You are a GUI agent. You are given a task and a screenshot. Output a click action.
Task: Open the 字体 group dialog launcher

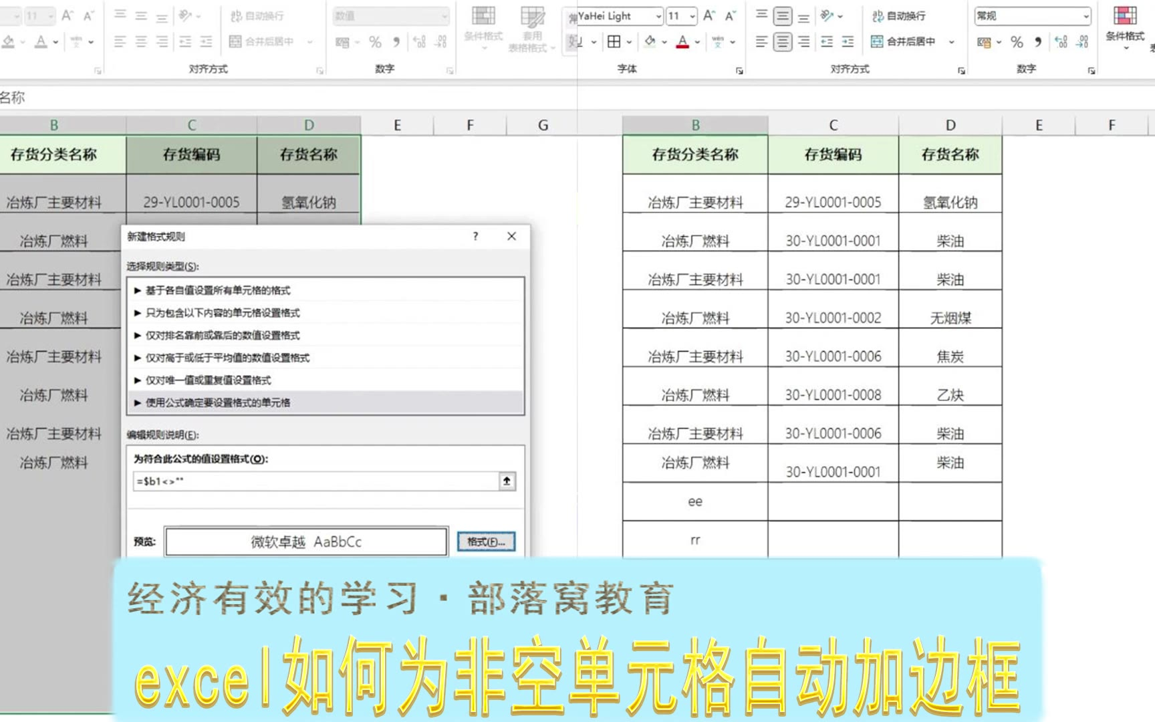pos(739,70)
